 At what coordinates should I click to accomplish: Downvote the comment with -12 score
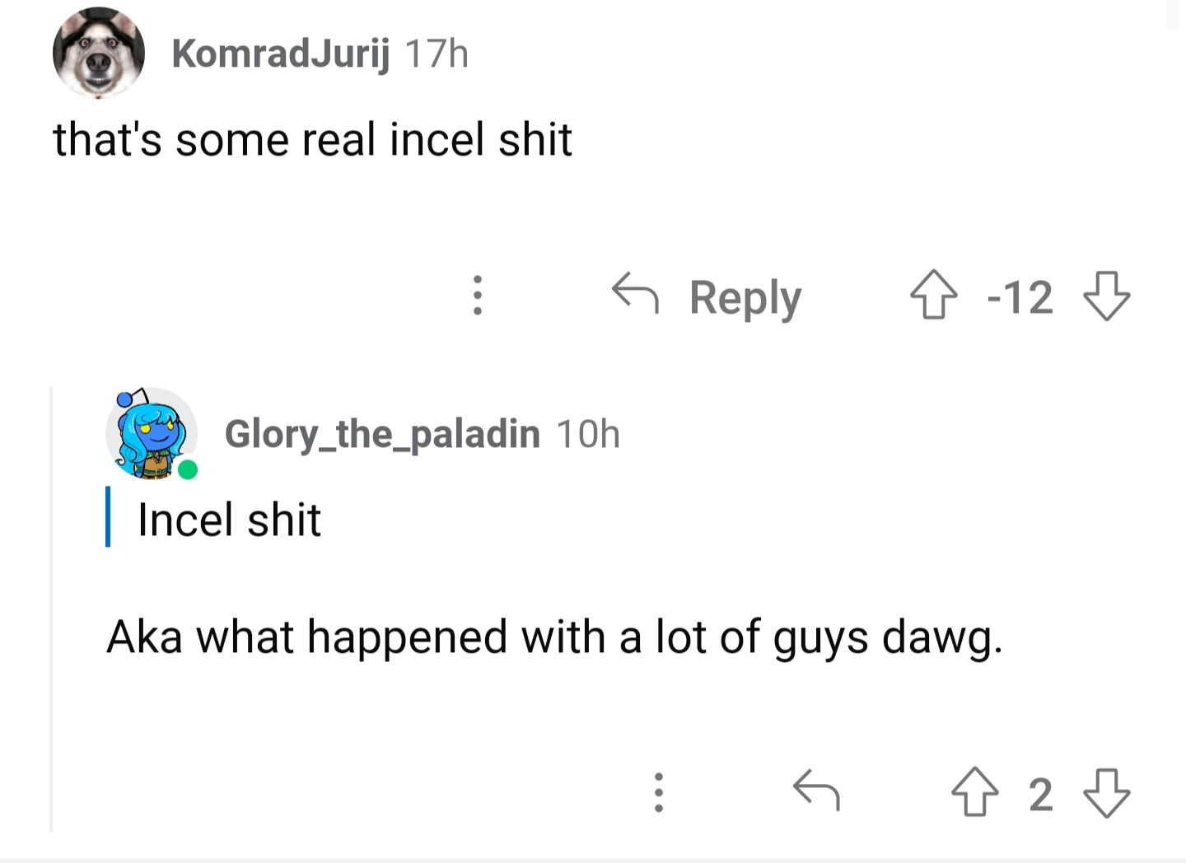pos(1106,296)
